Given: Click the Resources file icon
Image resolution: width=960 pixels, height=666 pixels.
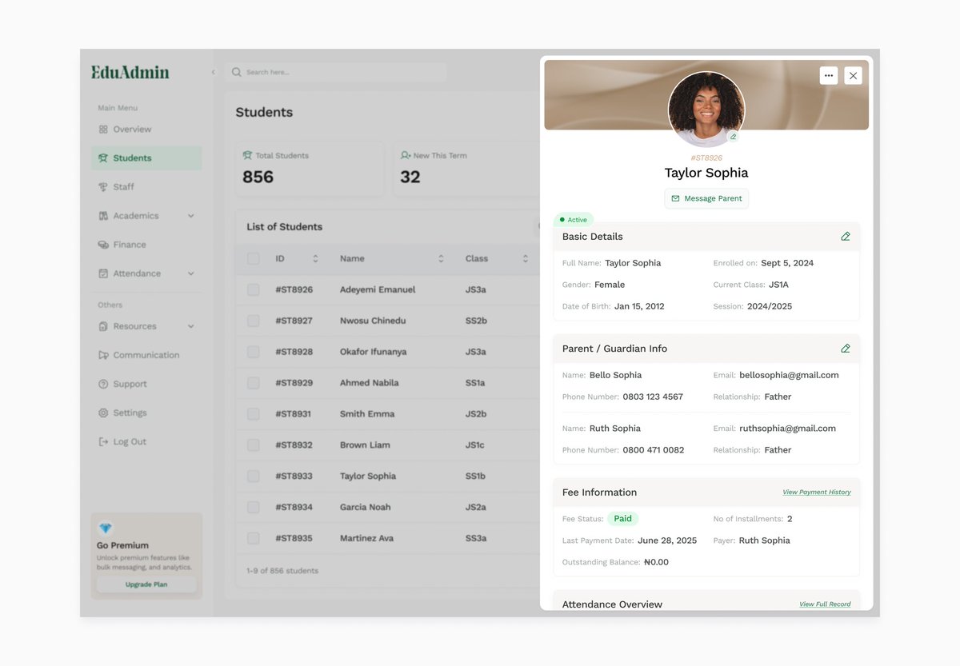Looking at the screenshot, I should [103, 326].
